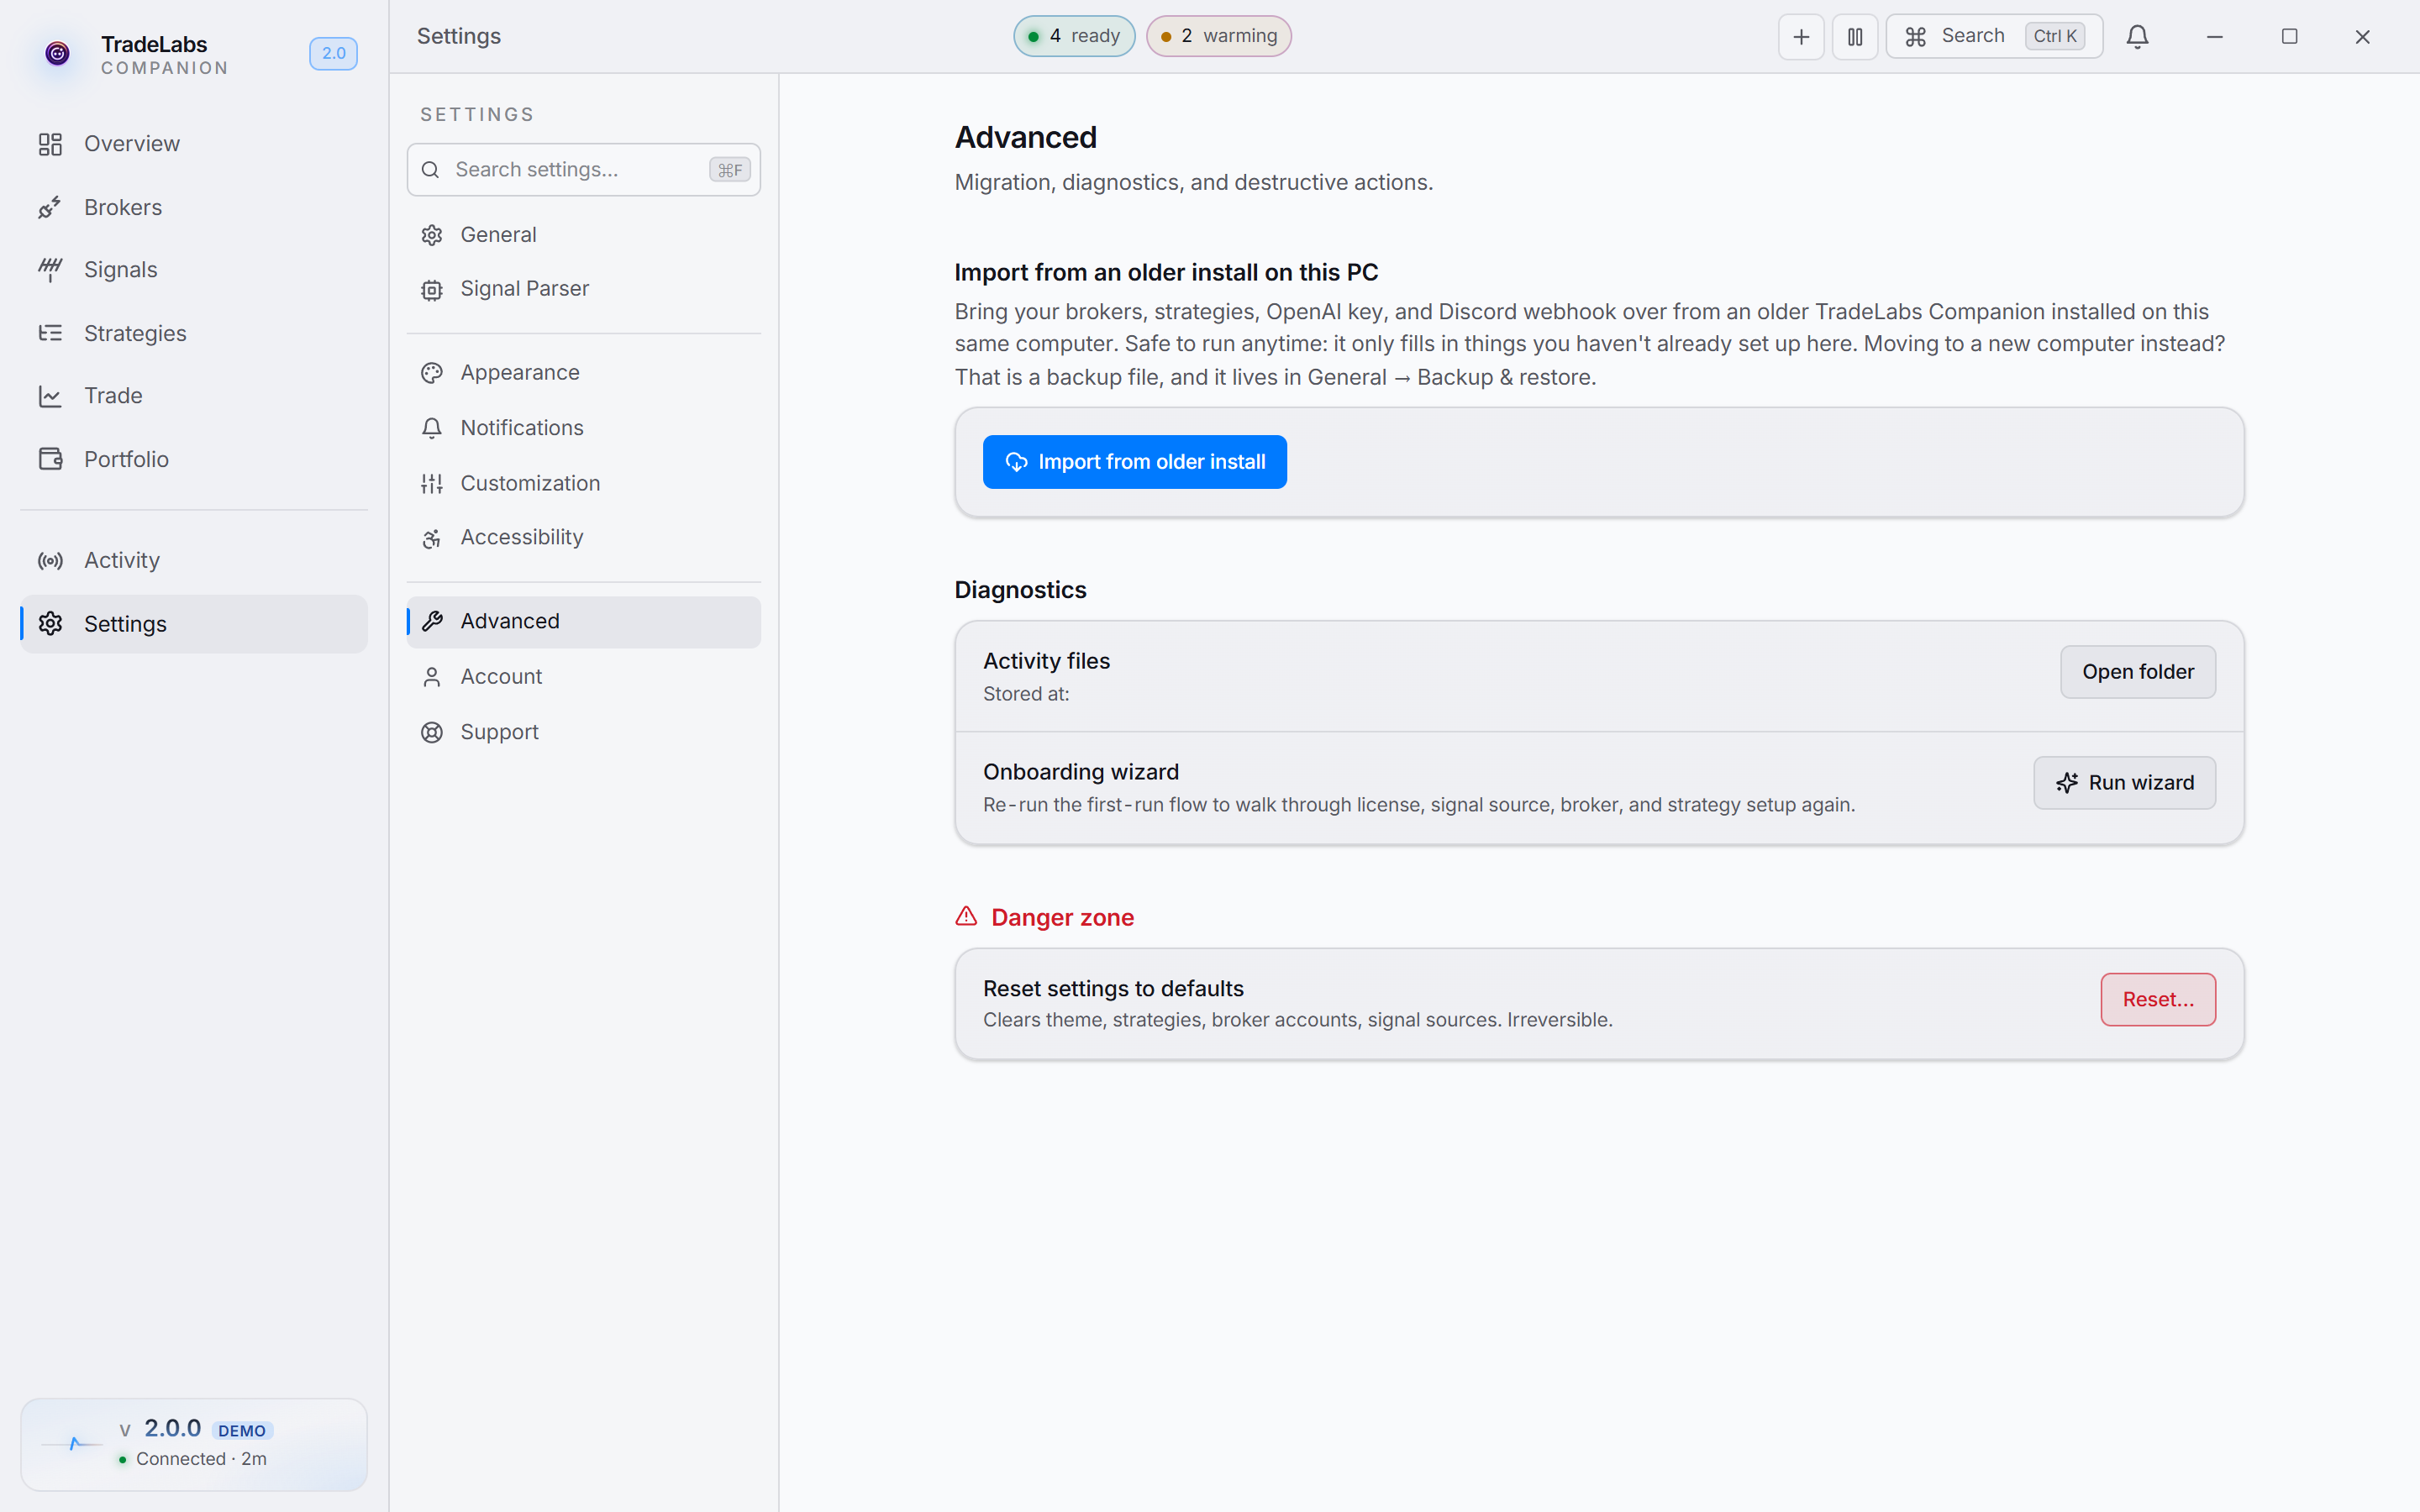Click the Account person icon

[x=432, y=677]
